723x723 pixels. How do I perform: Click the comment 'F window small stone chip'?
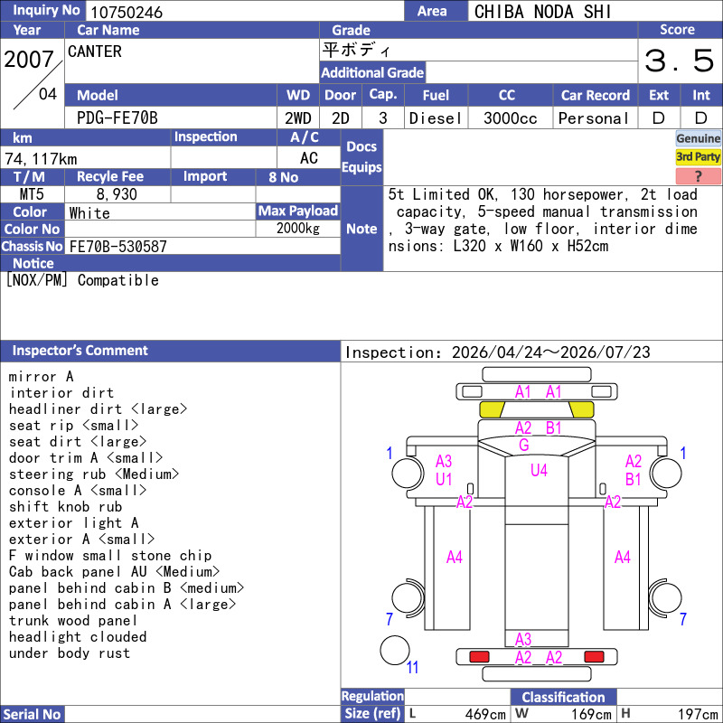(110, 555)
